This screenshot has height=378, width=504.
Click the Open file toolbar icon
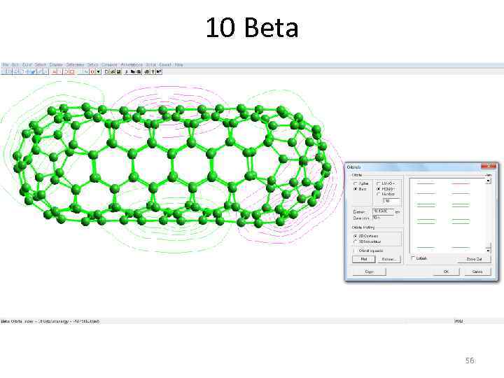112,71
